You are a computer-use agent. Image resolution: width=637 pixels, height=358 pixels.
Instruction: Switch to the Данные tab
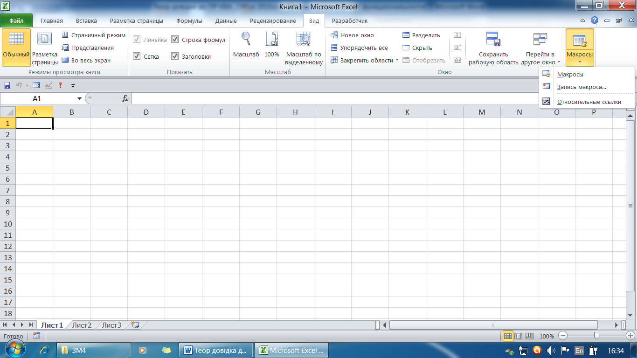tap(226, 21)
